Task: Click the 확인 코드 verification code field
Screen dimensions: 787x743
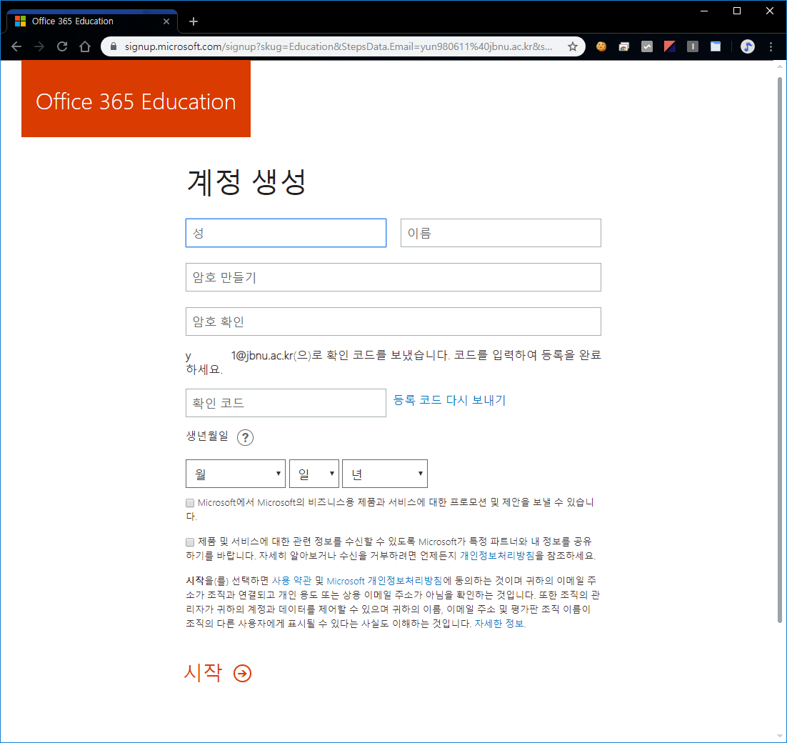Action: (x=286, y=403)
